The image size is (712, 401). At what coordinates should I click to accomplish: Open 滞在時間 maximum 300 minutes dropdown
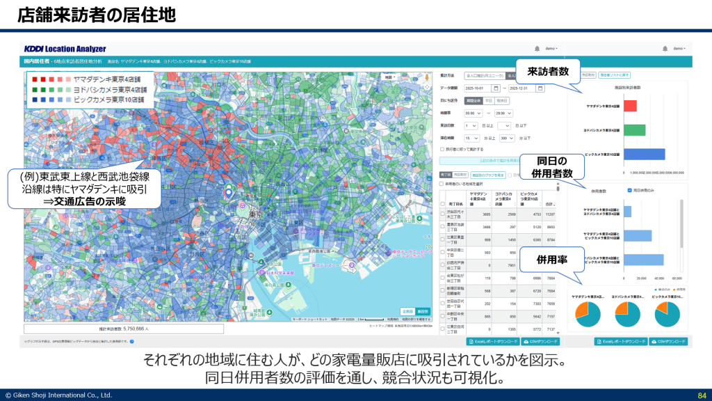[507, 139]
